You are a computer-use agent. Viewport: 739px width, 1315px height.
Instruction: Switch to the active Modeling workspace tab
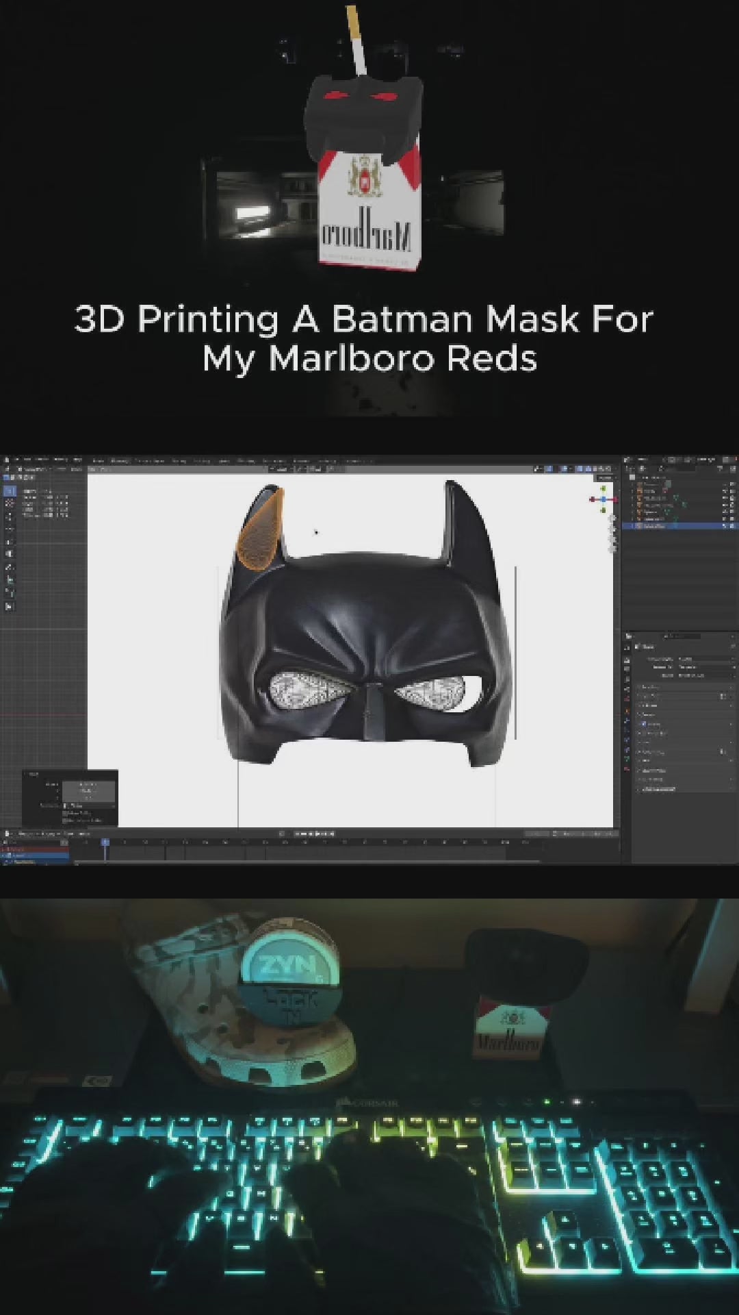pyautogui.click(x=120, y=460)
